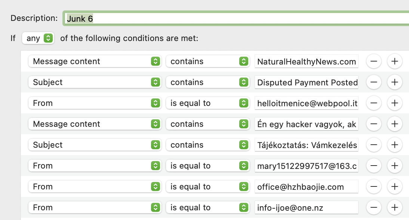The height and width of the screenshot is (220, 409).
Task: Add condition after Én egy hacker row
Action: click(395, 124)
